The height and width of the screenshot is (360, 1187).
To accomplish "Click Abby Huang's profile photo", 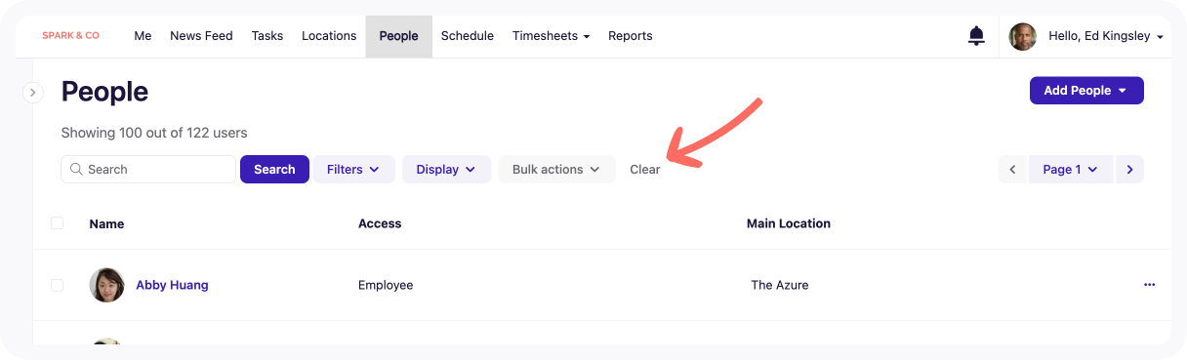I will [x=106, y=285].
